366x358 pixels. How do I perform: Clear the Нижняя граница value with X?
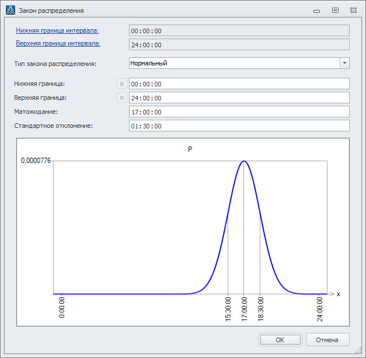point(122,84)
